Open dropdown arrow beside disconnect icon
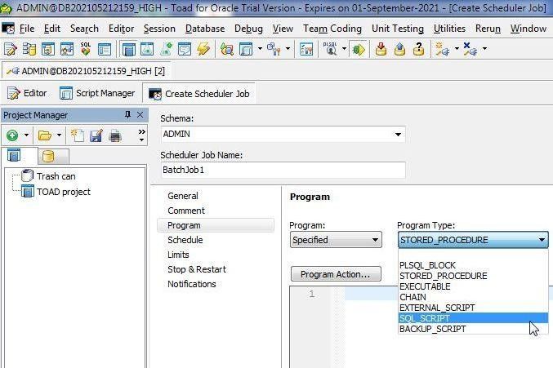 tap(484, 49)
